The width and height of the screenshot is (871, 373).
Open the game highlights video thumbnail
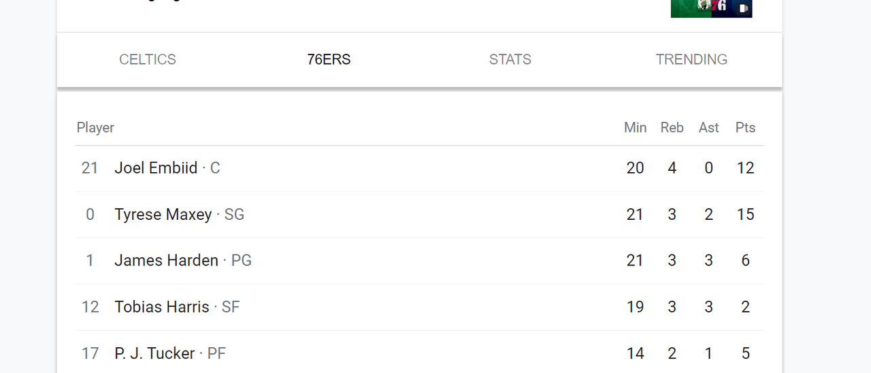click(711, 8)
